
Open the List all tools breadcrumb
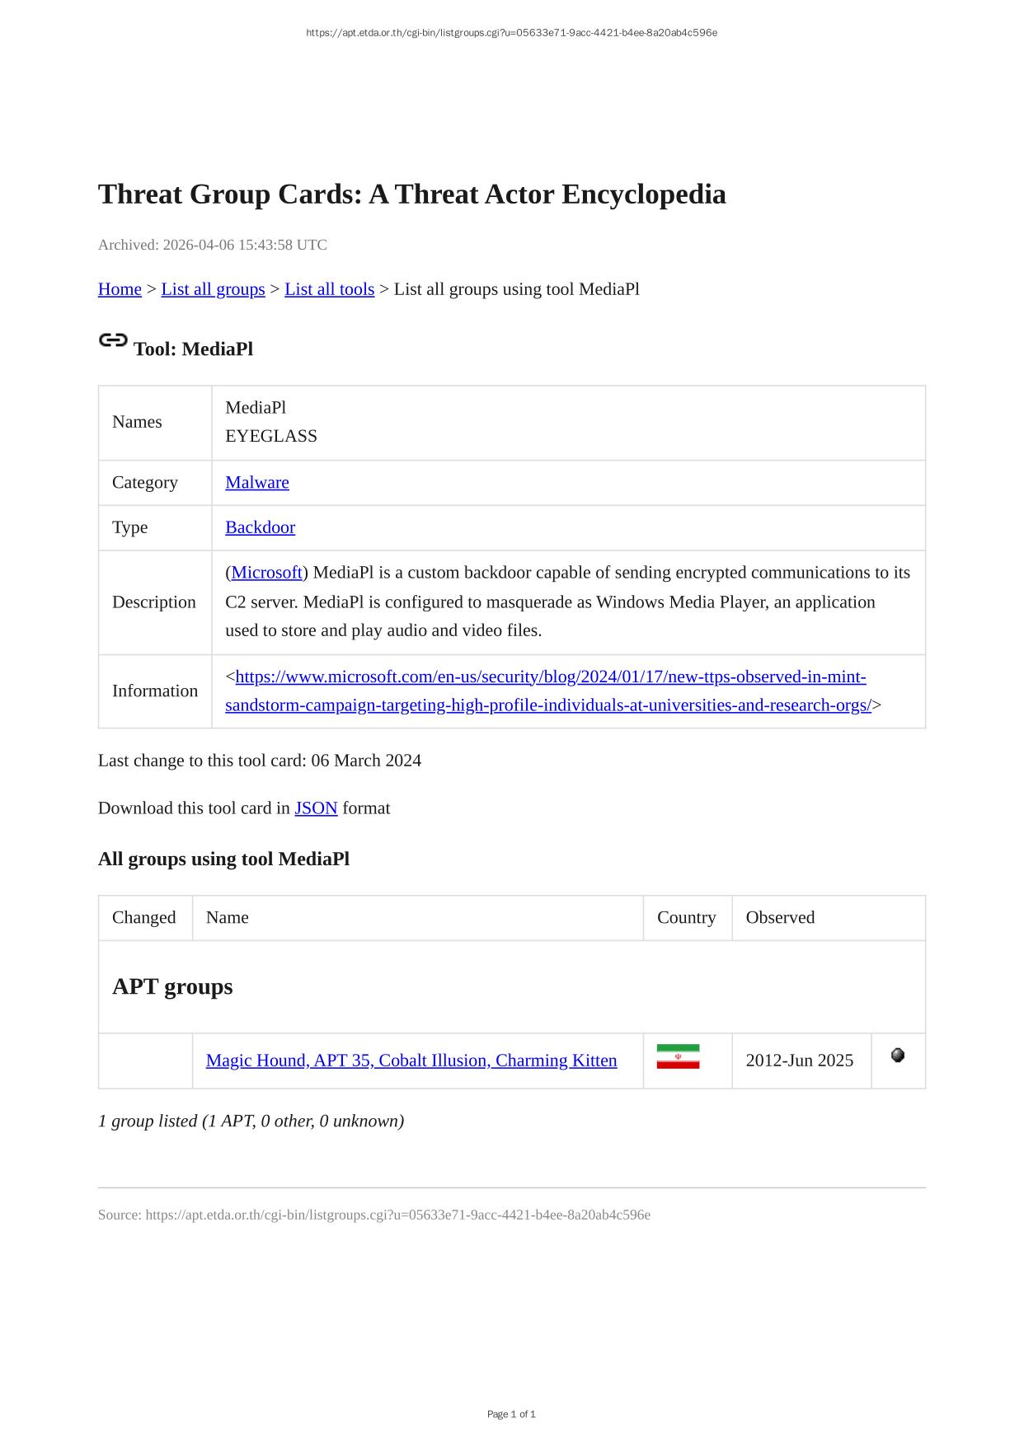(x=329, y=289)
